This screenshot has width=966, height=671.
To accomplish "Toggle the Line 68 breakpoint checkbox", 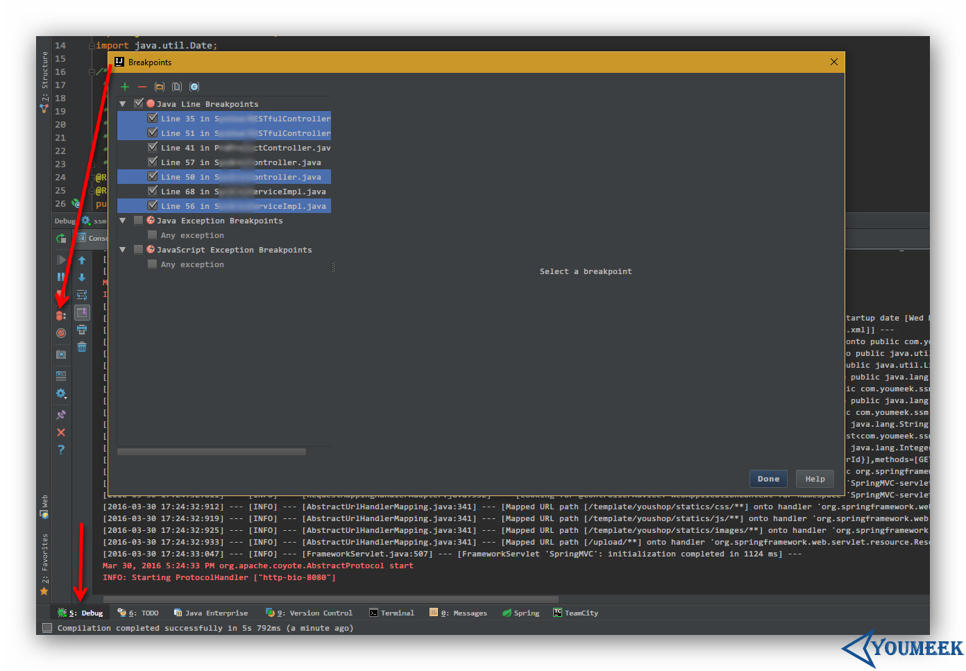I will (153, 191).
